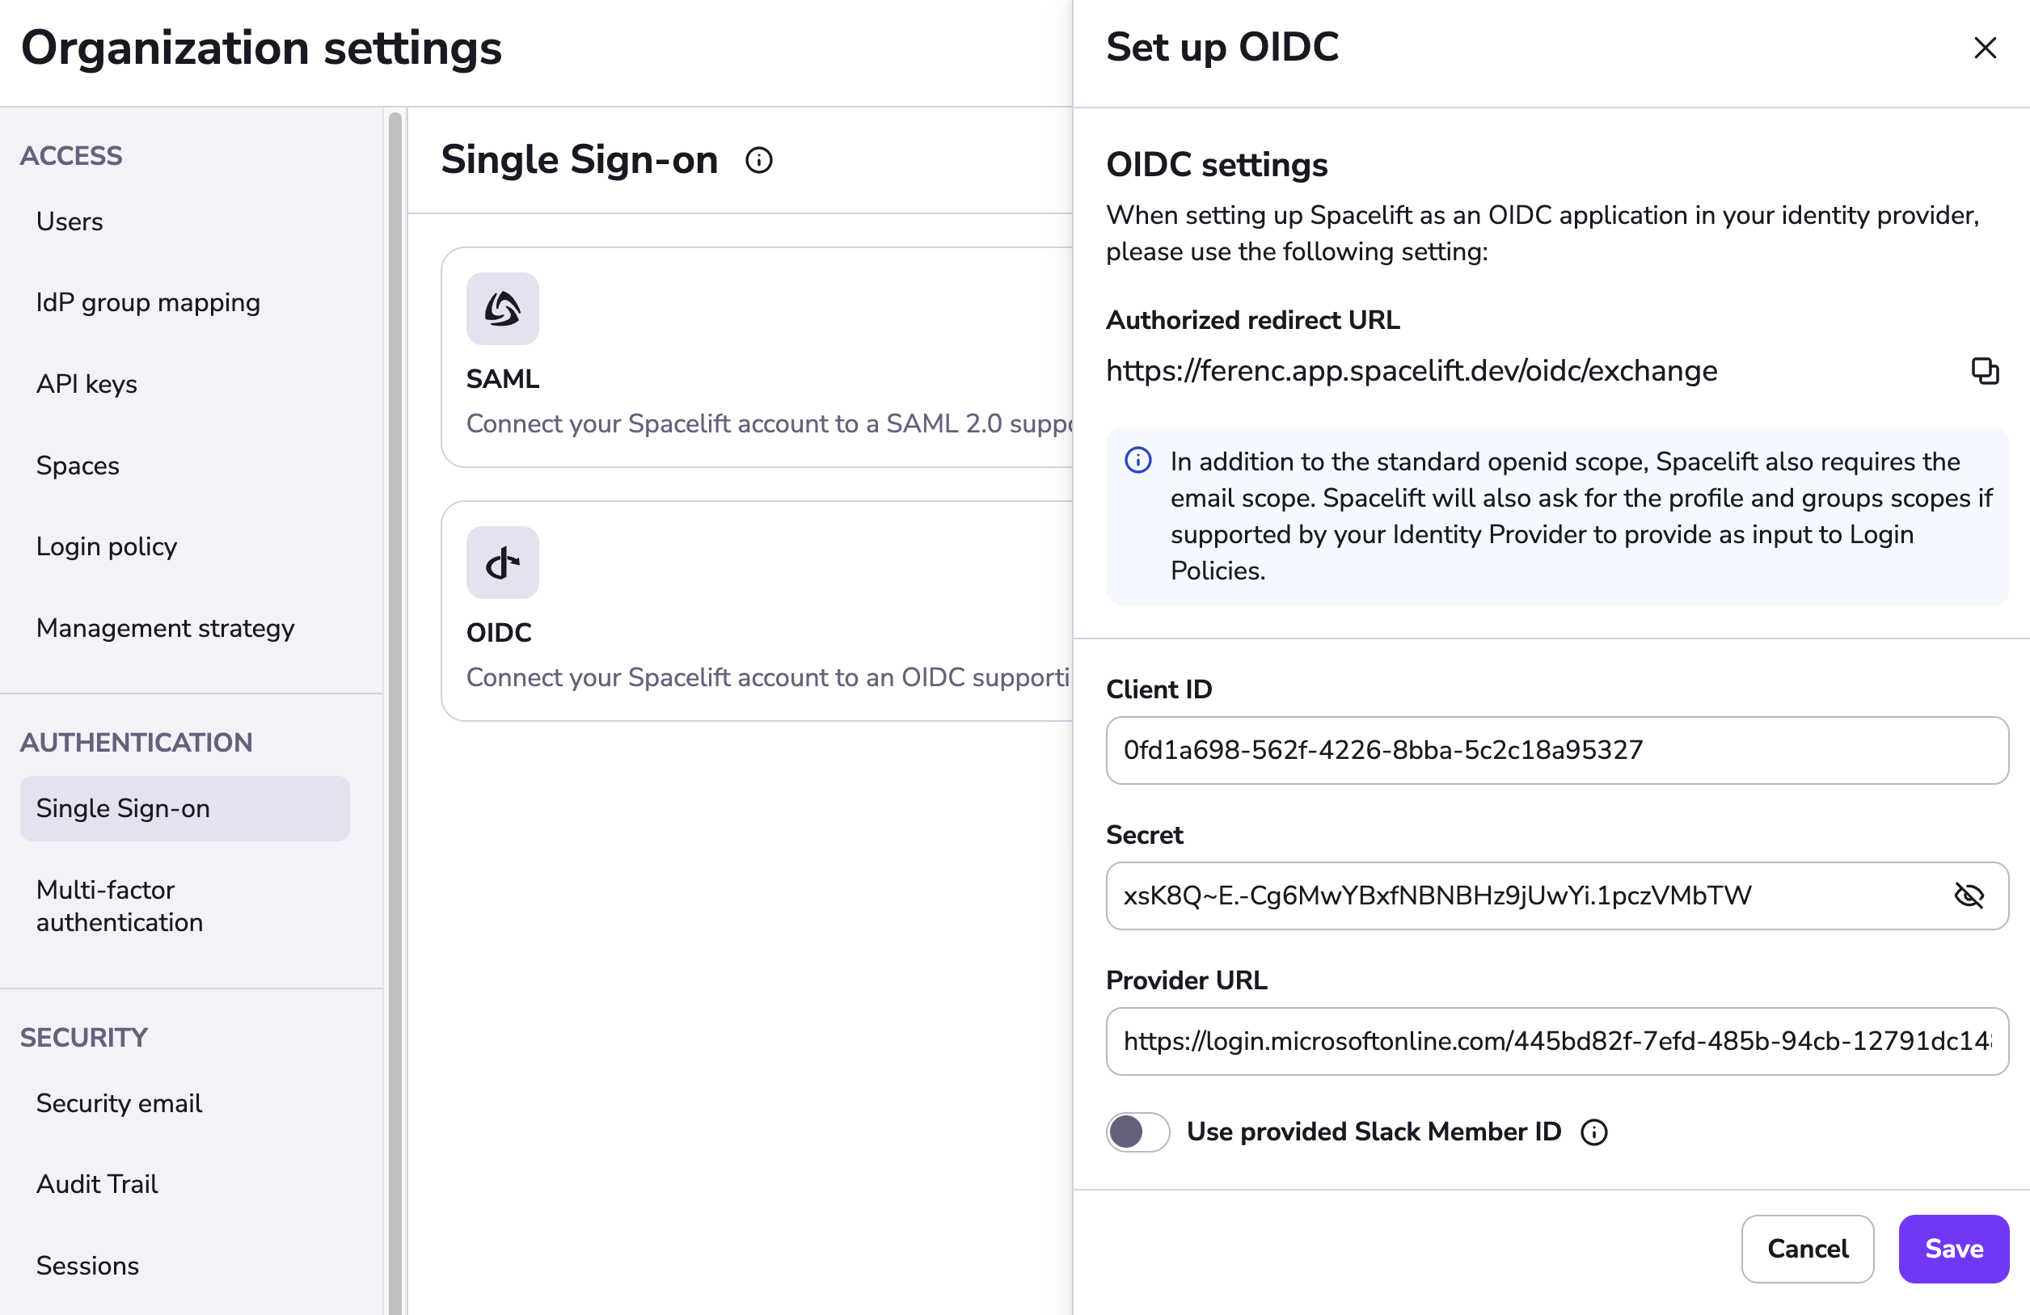This screenshot has height=1315, width=2030.
Task: Open API keys section
Action: (x=87, y=384)
